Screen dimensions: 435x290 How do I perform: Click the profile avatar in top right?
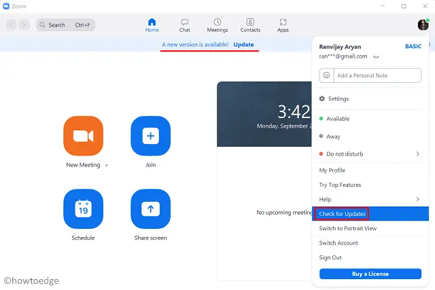click(x=423, y=24)
